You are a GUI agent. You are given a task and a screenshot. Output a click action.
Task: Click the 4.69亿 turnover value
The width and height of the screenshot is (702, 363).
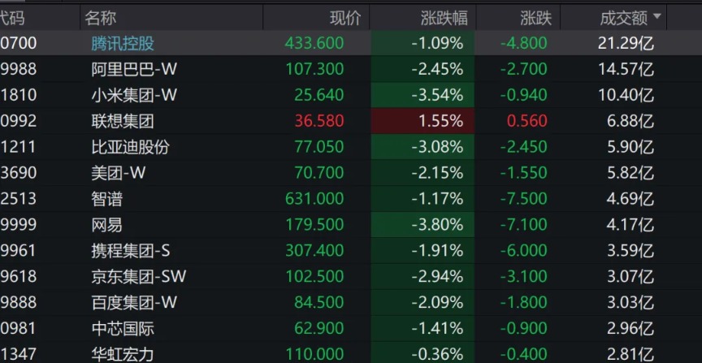(x=630, y=199)
